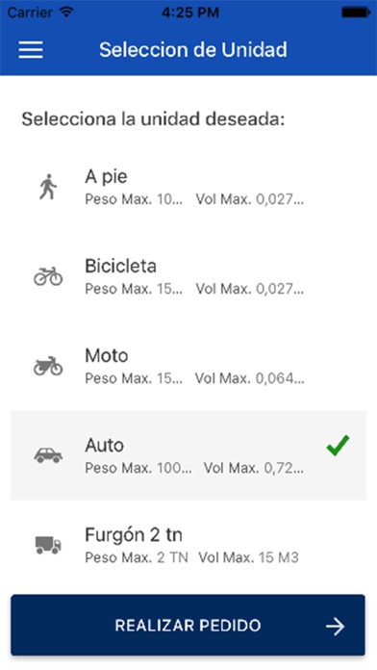Toggle the green checkmark on Auto
This screenshot has height=670, width=377.
coord(338,446)
